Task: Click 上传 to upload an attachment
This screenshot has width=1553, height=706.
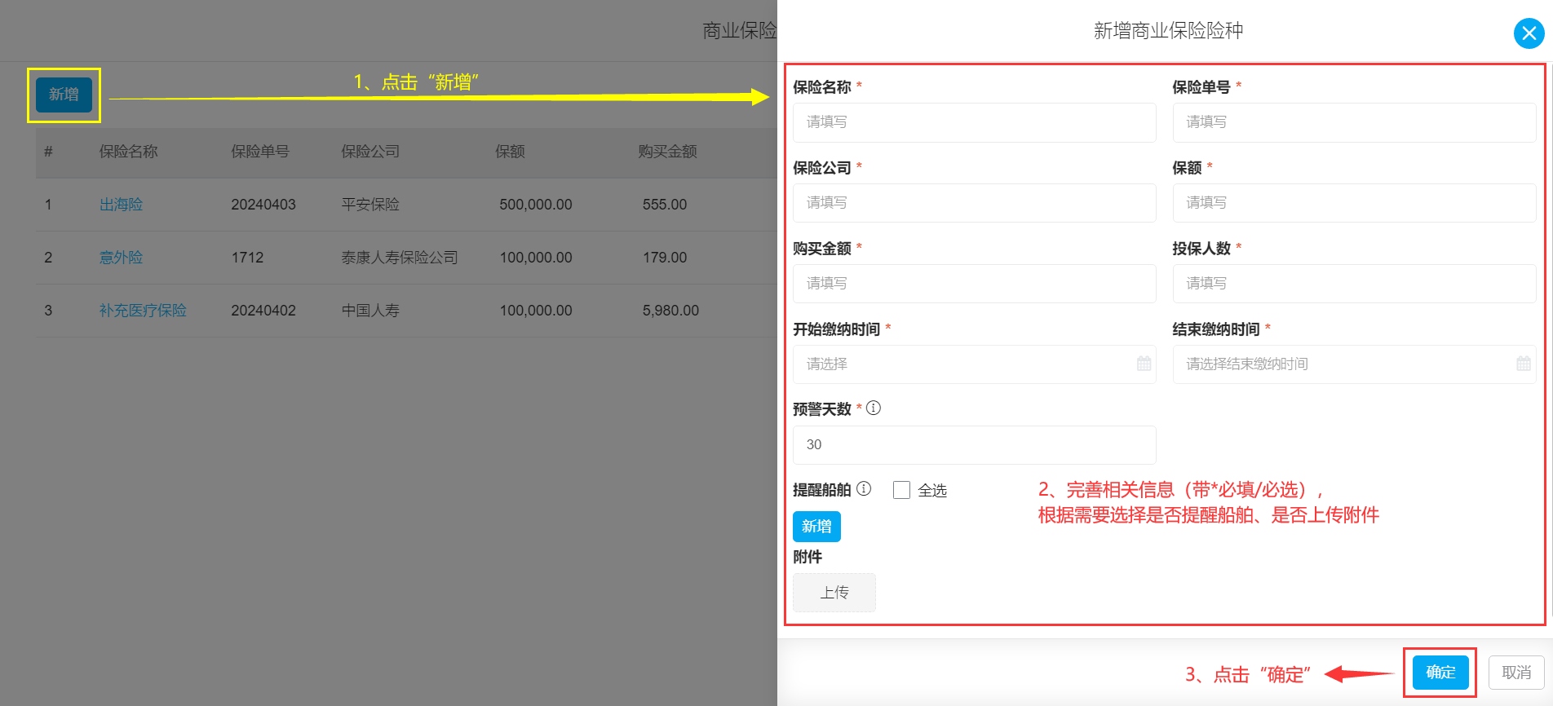Action: (x=834, y=593)
